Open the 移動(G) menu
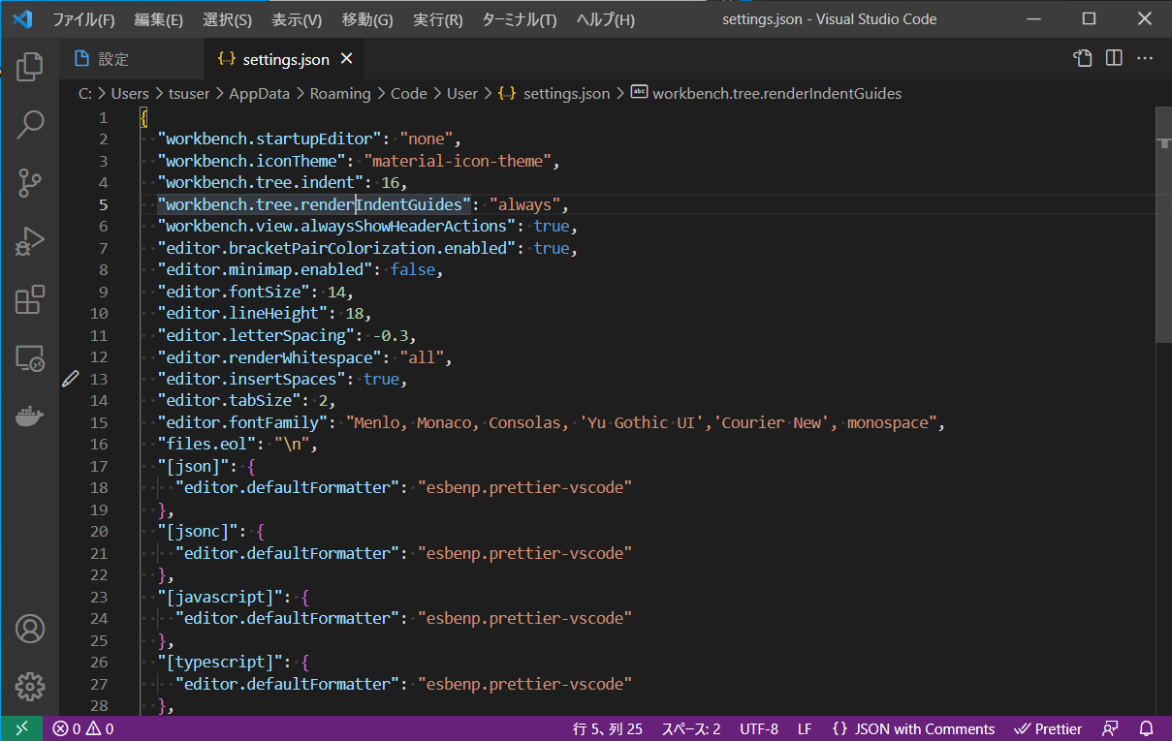The width and height of the screenshot is (1172, 741). tap(367, 19)
